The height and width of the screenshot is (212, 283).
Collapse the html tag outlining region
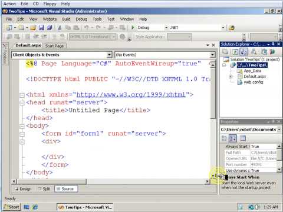coord(22,95)
